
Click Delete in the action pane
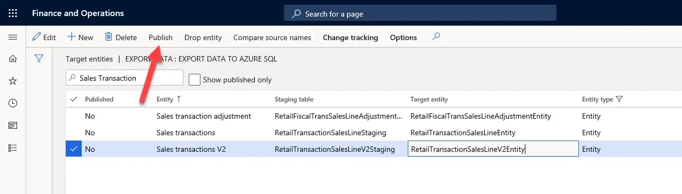coord(121,37)
